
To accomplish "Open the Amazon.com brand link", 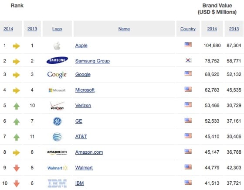I will pyautogui.click(x=89, y=152).
